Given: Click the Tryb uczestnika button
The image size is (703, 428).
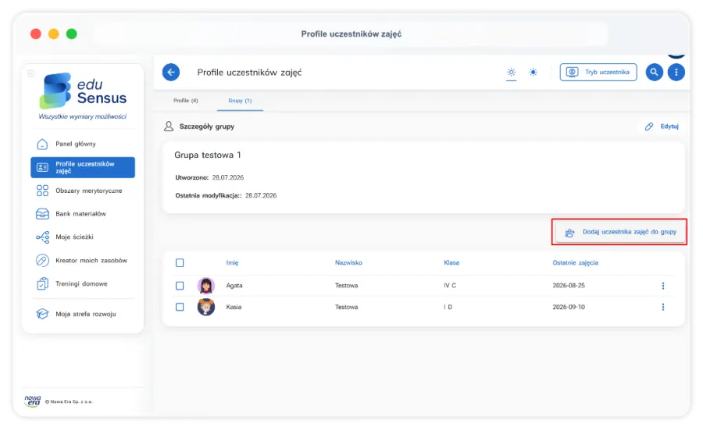Looking at the screenshot, I should click(598, 72).
